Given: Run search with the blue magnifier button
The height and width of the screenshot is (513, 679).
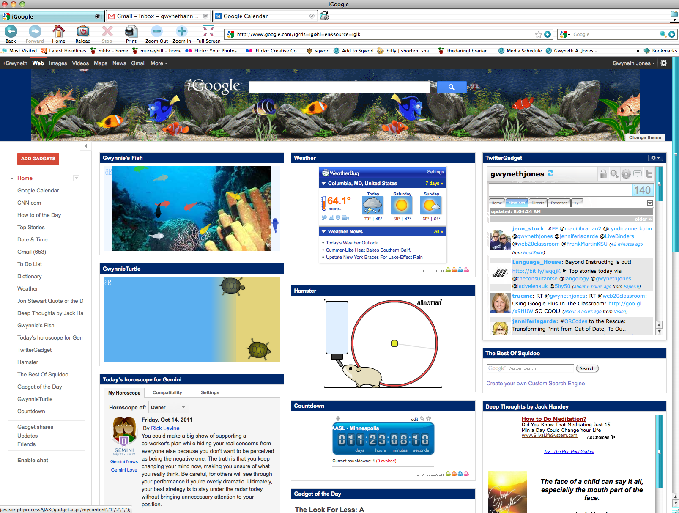Looking at the screenshot, I should pyautogui.click(x=452, y=87).
